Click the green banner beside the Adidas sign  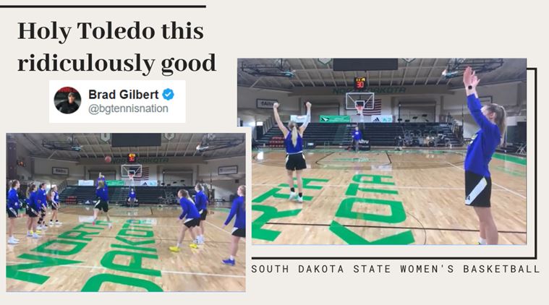tap(335, 119)
